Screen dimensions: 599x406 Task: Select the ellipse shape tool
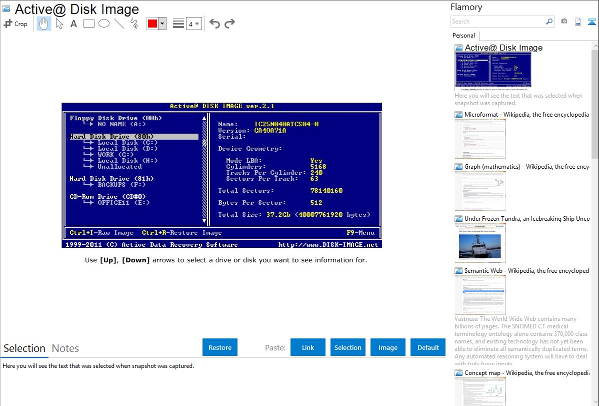[104, 24]
